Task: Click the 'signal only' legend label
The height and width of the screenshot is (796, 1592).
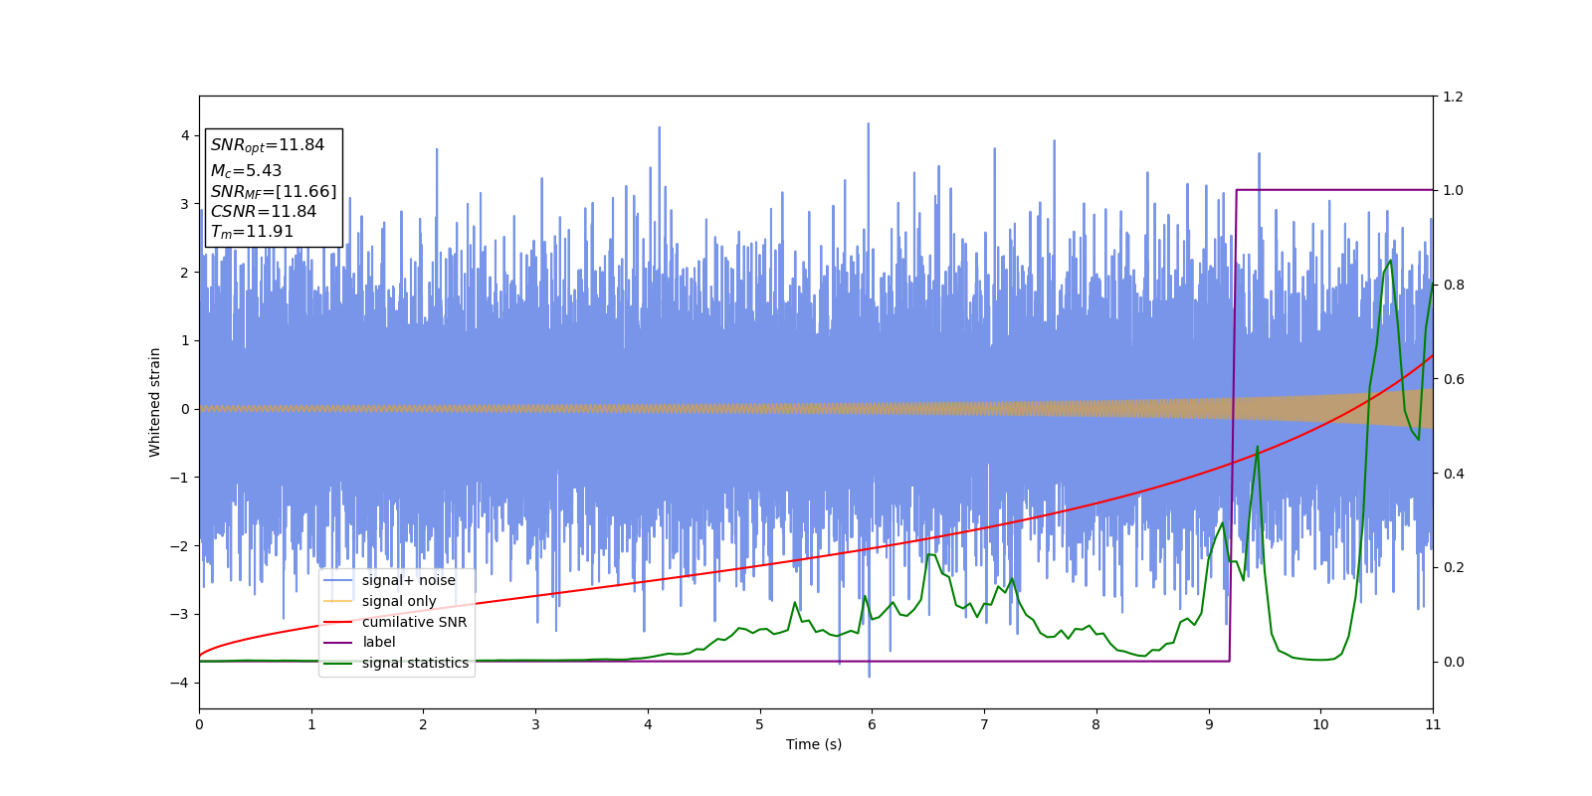Action: click(399, 601)
